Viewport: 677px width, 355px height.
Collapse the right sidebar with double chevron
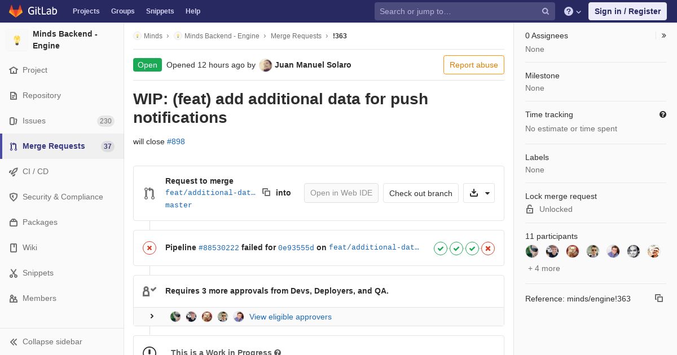(663, 35)
